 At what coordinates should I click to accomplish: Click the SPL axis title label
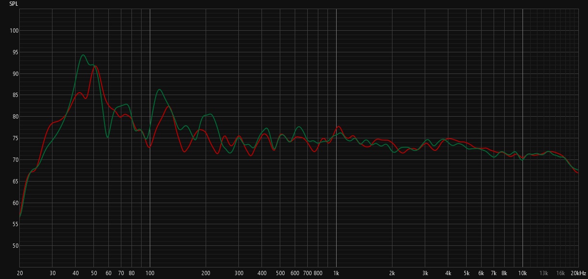pos(13,4)
